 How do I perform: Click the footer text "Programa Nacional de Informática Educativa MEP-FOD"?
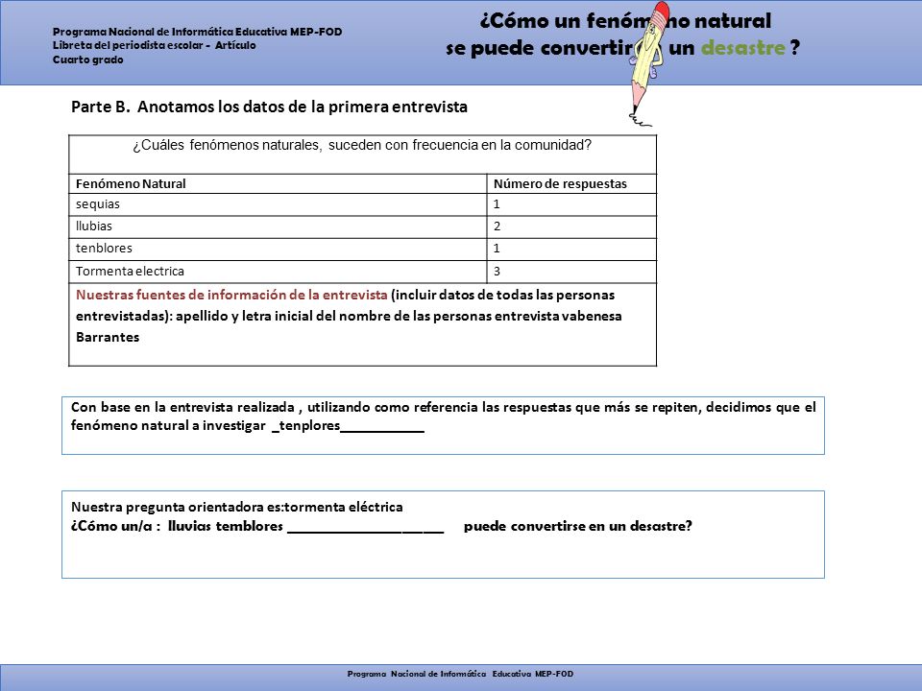tap(460, 674)
